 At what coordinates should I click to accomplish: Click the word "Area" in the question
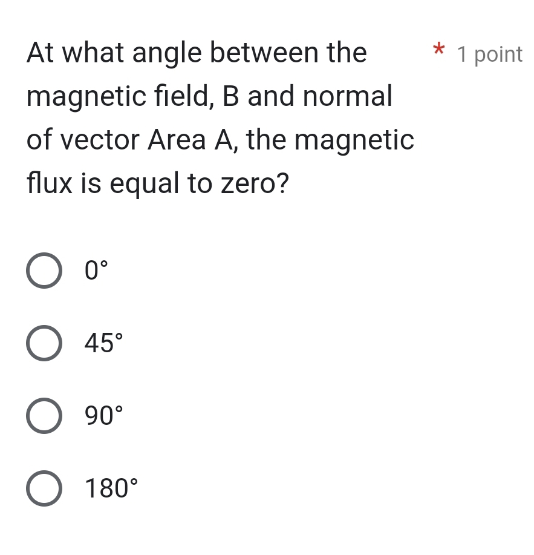pyautogui.click(x=177, y=140)
